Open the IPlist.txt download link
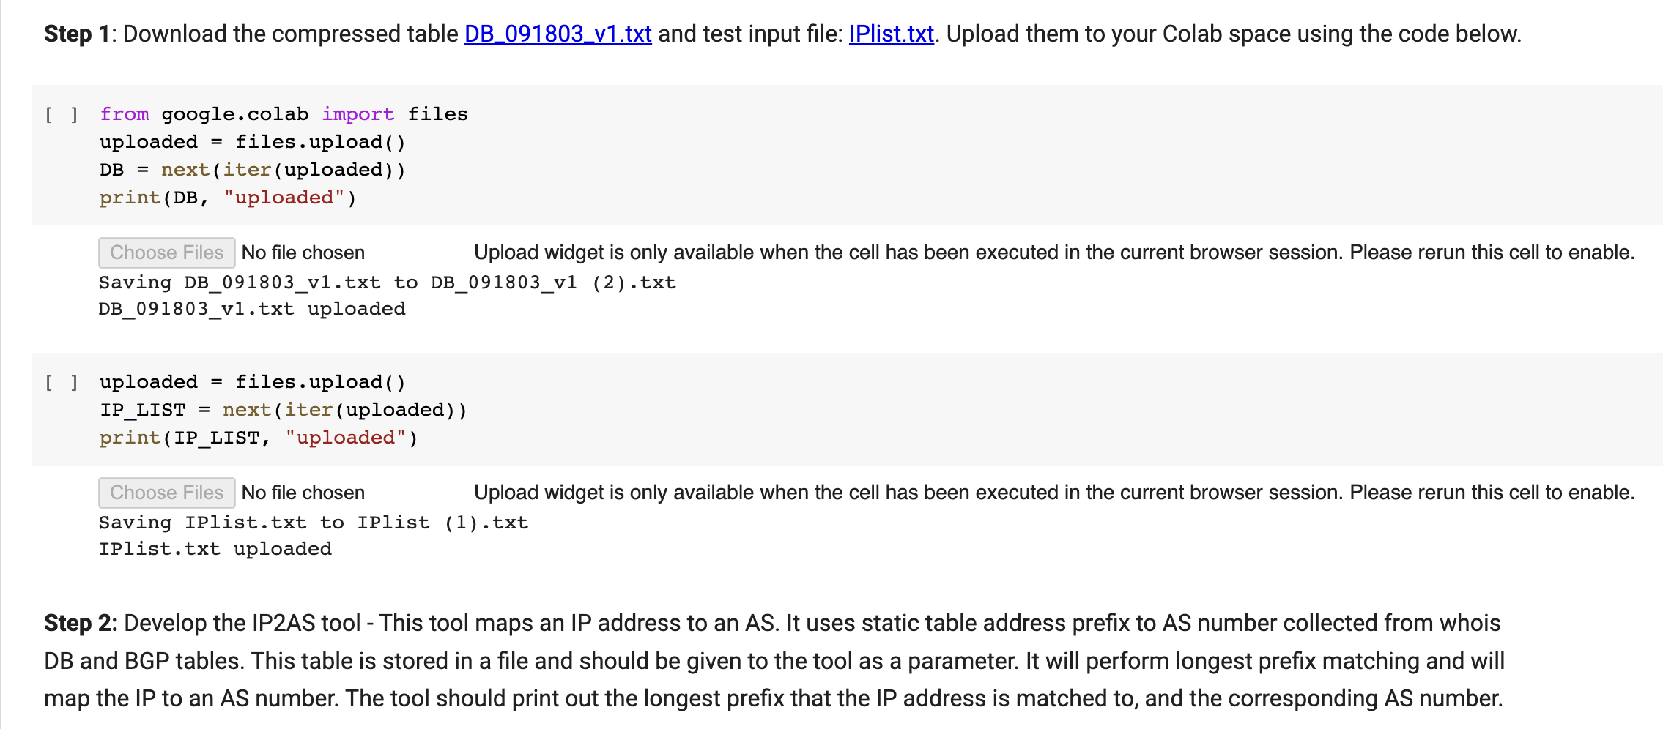 pos(890,34)
